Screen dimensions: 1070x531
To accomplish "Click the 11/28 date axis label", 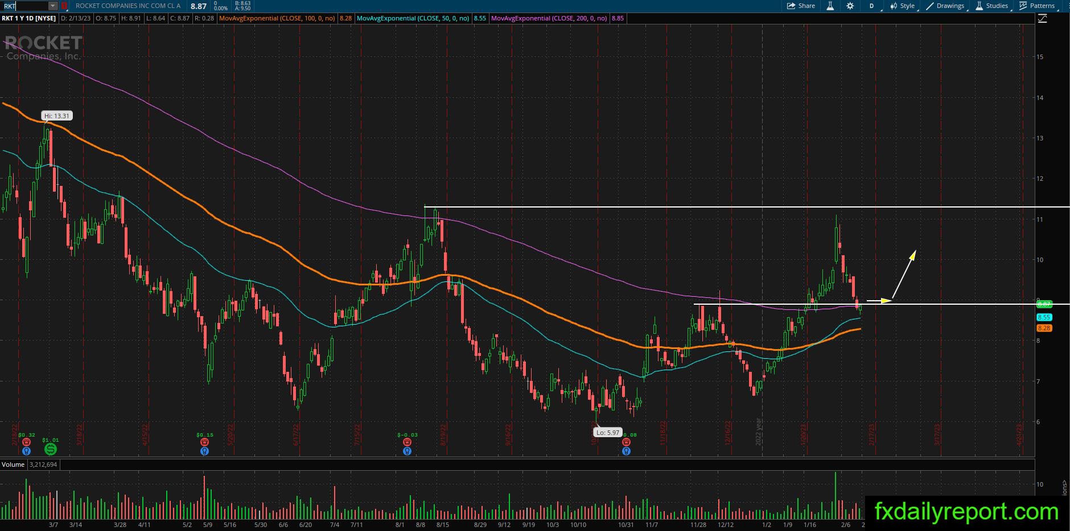I will [698, 525].
